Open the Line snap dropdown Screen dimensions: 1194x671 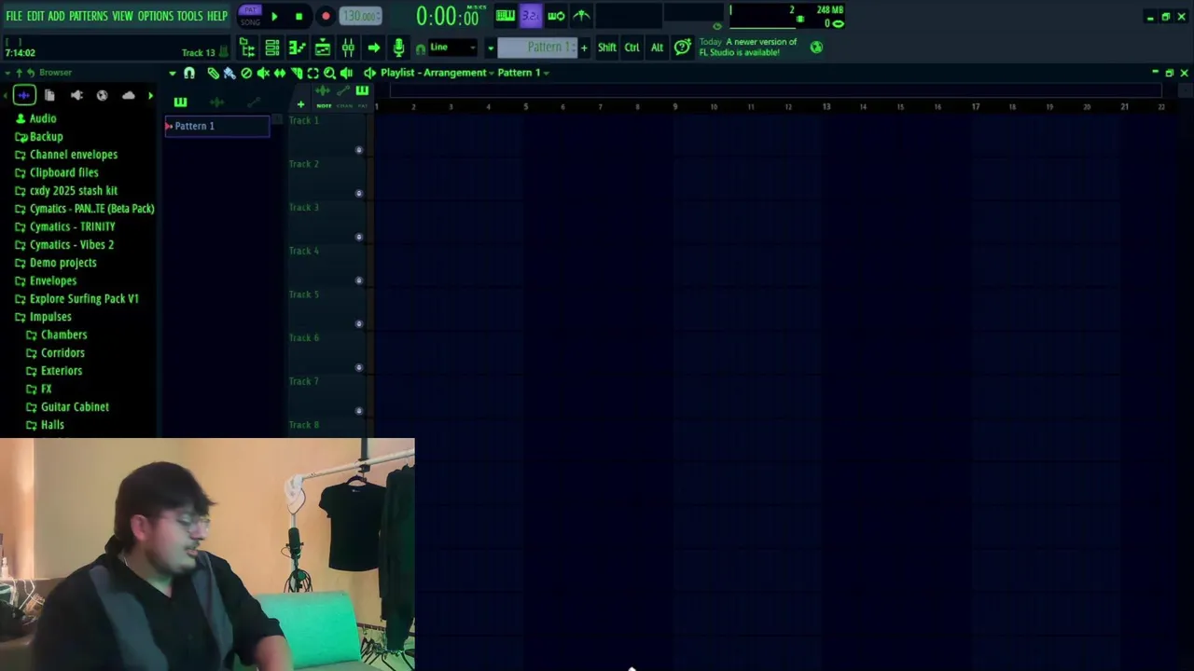[452, 48]
